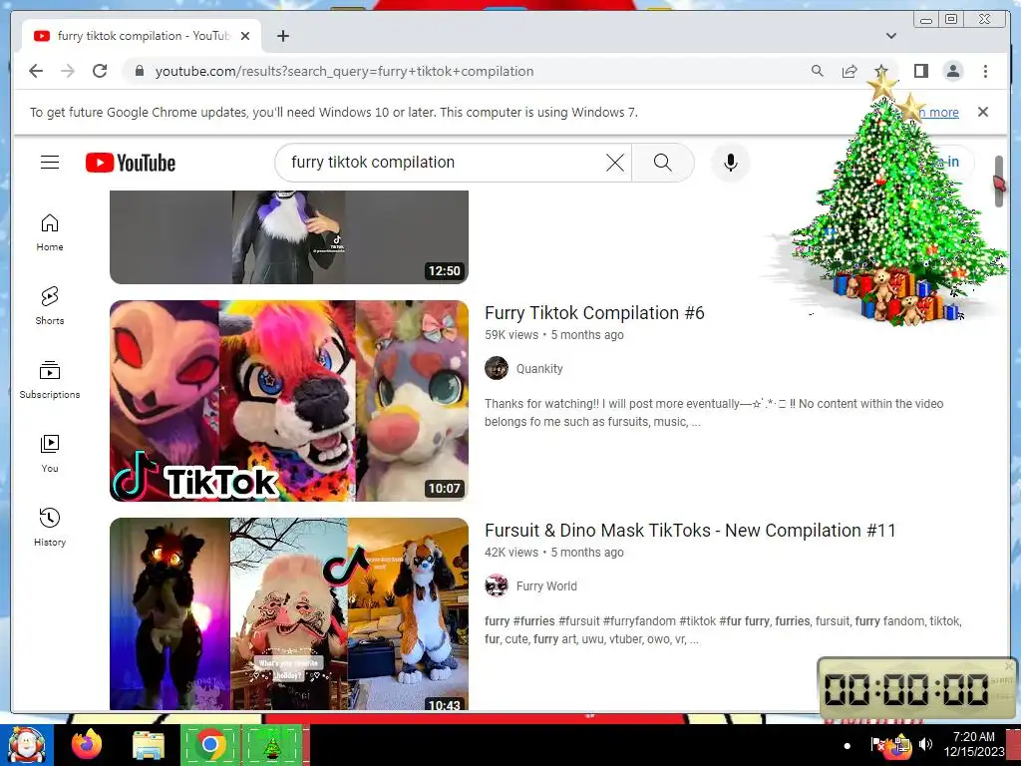The height and width of the screenshot is (766, 1021).
Task: Play the 10:07 Furry Tiktok Compilation thumbnail
Action: pos(289,401)
